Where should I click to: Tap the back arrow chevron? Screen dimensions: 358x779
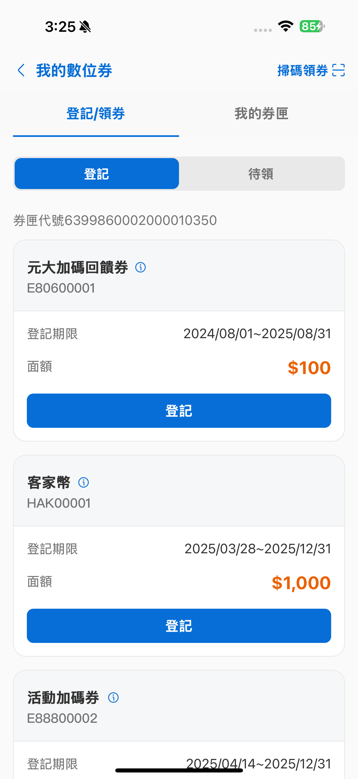pos(21,70)
